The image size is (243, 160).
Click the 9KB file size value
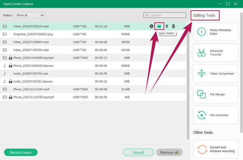(127, 97)
